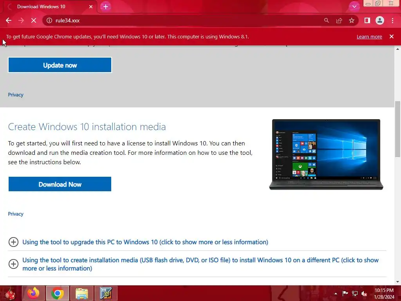Expand Using the tool to create installation media
The image size is (401, 301).
coord(200,264)
